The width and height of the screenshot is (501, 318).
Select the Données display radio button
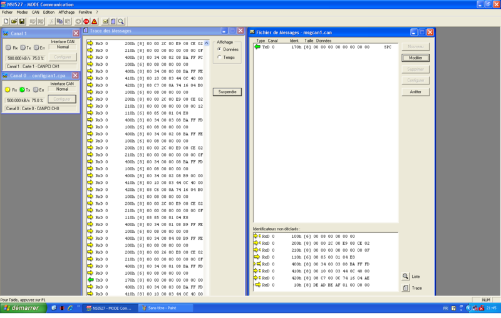(x=219, y=49)
